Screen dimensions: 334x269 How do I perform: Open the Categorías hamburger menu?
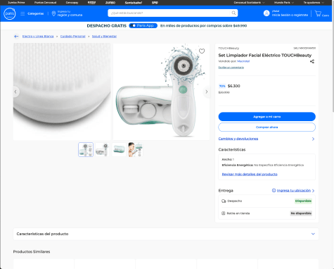(23, 13)
